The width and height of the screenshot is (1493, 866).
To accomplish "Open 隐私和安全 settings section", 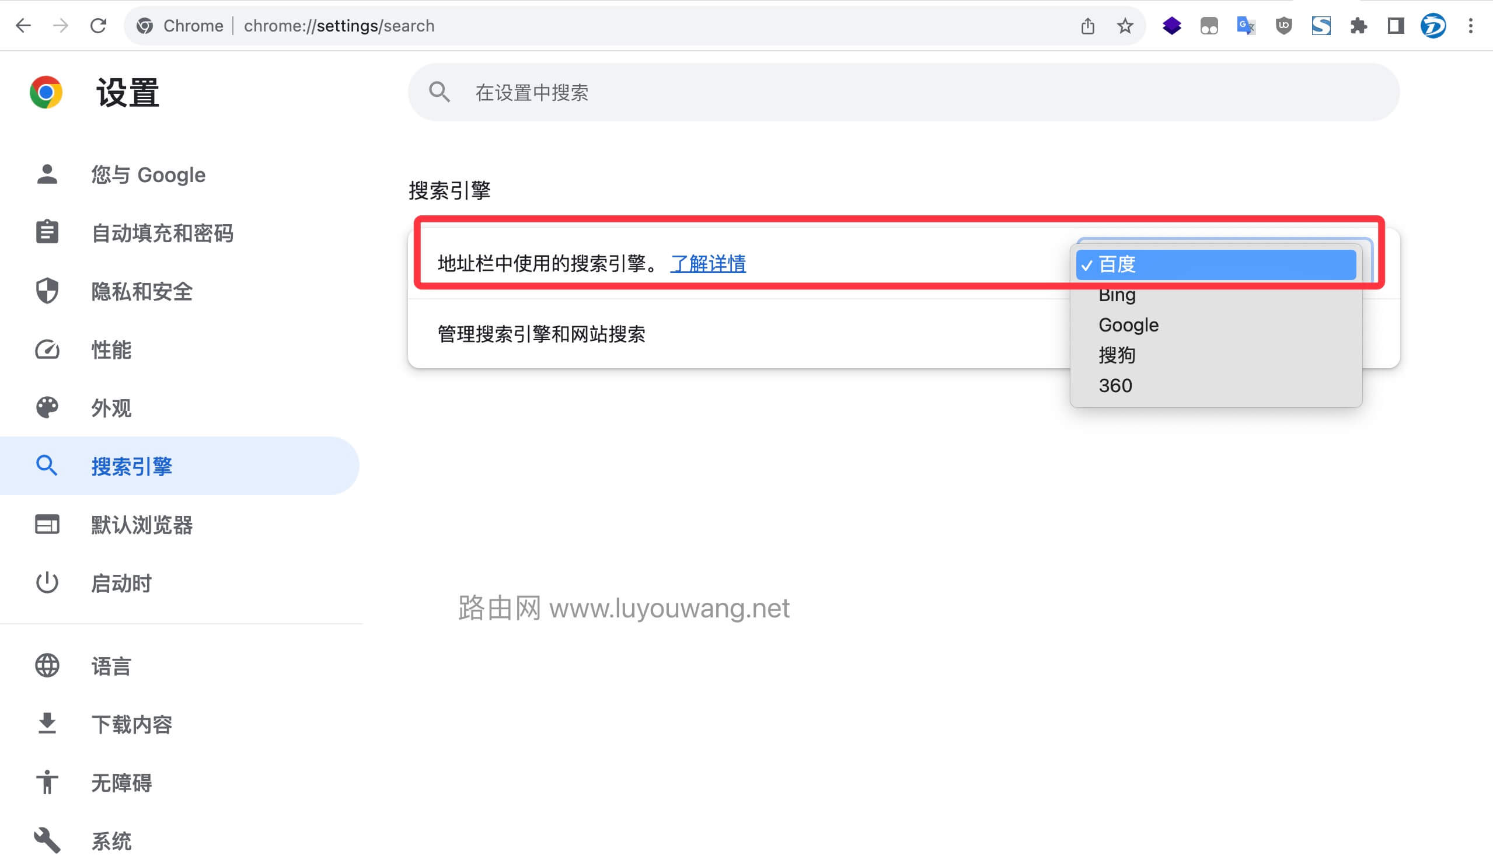I will [142, 291].
